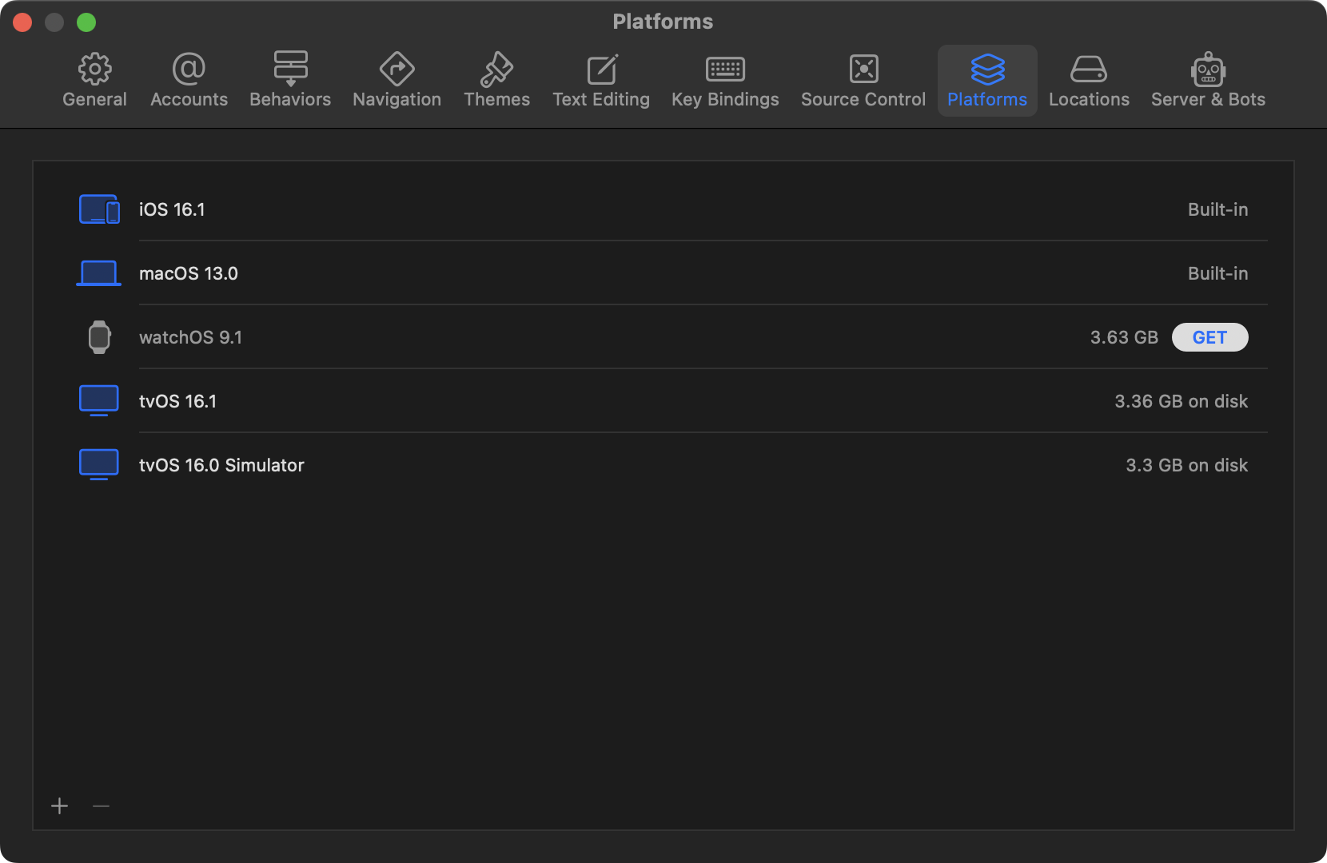The height and width of the screenshot is (863, 1327).
Task: Open the Behaviors icon
Action: coord(290,69)
